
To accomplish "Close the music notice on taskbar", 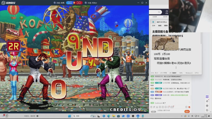I will click(37, 116).
